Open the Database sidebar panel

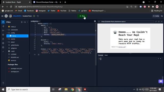point(3,47)
